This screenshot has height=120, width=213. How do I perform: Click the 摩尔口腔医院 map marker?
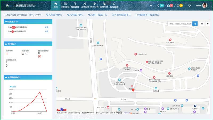(108, 108)
